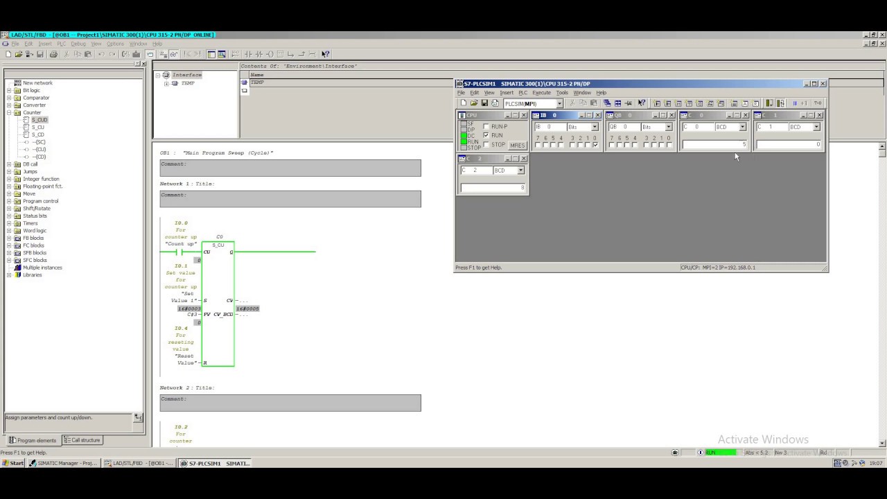887x499 pixels.
Task: Collapse the Counter tree folder
Action: coord(9,112)
